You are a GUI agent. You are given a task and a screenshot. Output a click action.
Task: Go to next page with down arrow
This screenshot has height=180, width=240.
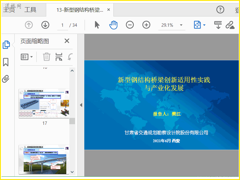coord(45,25)
